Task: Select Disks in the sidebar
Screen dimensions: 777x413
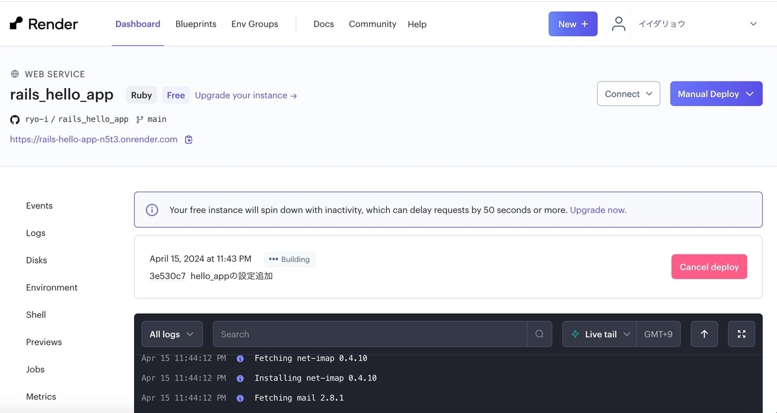Action: coord(36,260)
